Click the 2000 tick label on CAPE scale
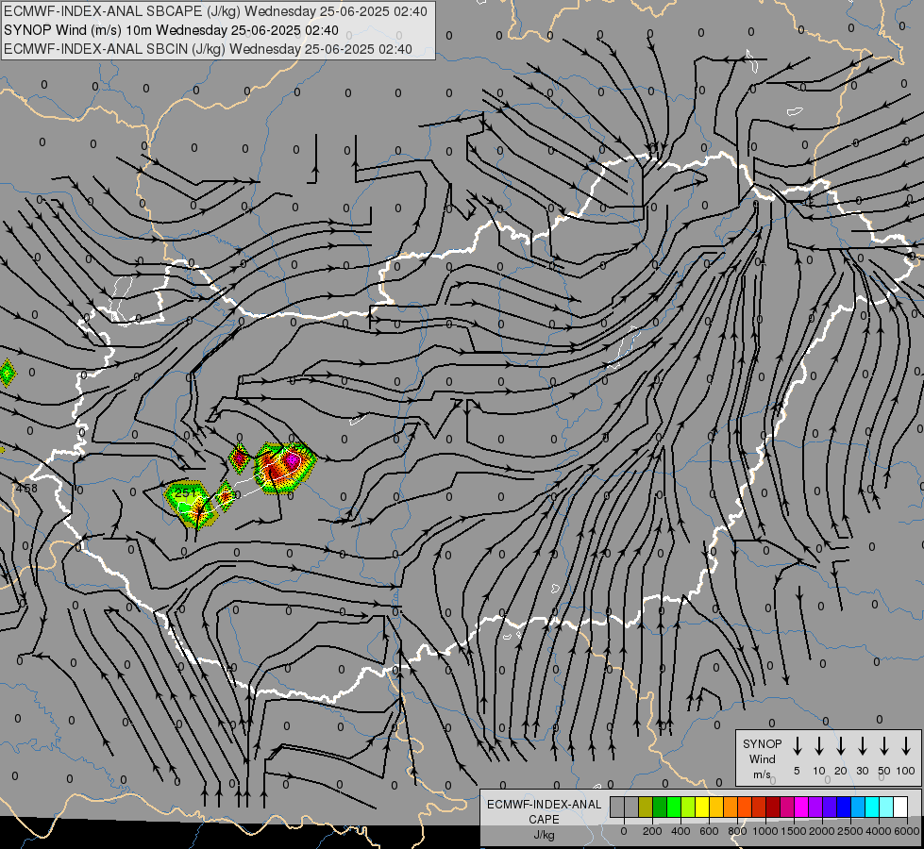The width and height of the screenshot is (924, 849). [x=822, y=831]
